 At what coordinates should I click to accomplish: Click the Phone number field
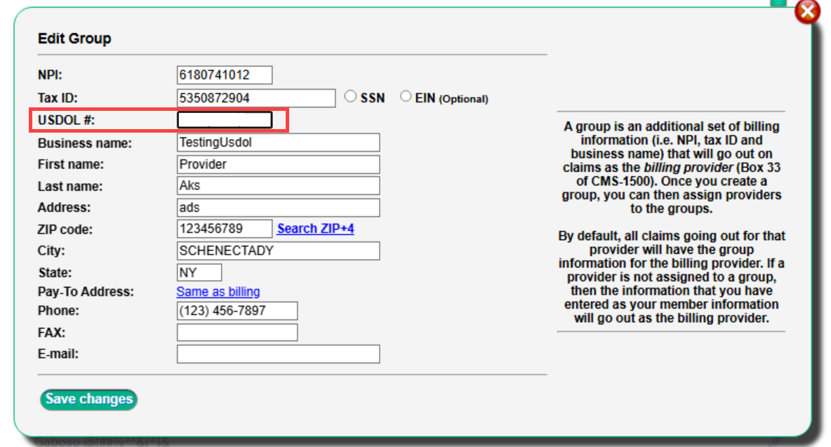(237, 310)
